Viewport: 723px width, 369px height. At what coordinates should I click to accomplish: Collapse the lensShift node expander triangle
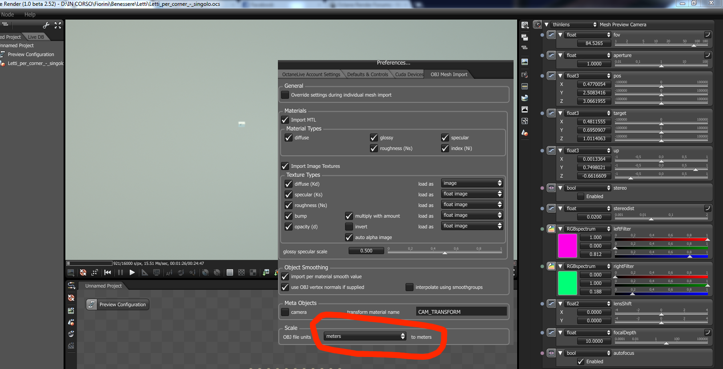click(x=560, y=304)
